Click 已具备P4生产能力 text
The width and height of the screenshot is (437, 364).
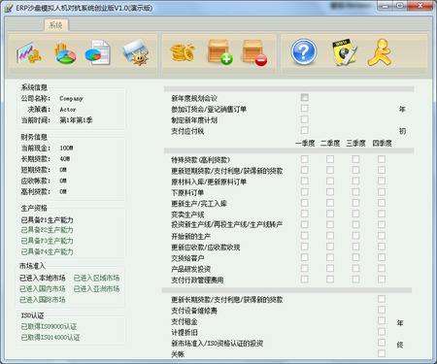click(x=48, y=251)
